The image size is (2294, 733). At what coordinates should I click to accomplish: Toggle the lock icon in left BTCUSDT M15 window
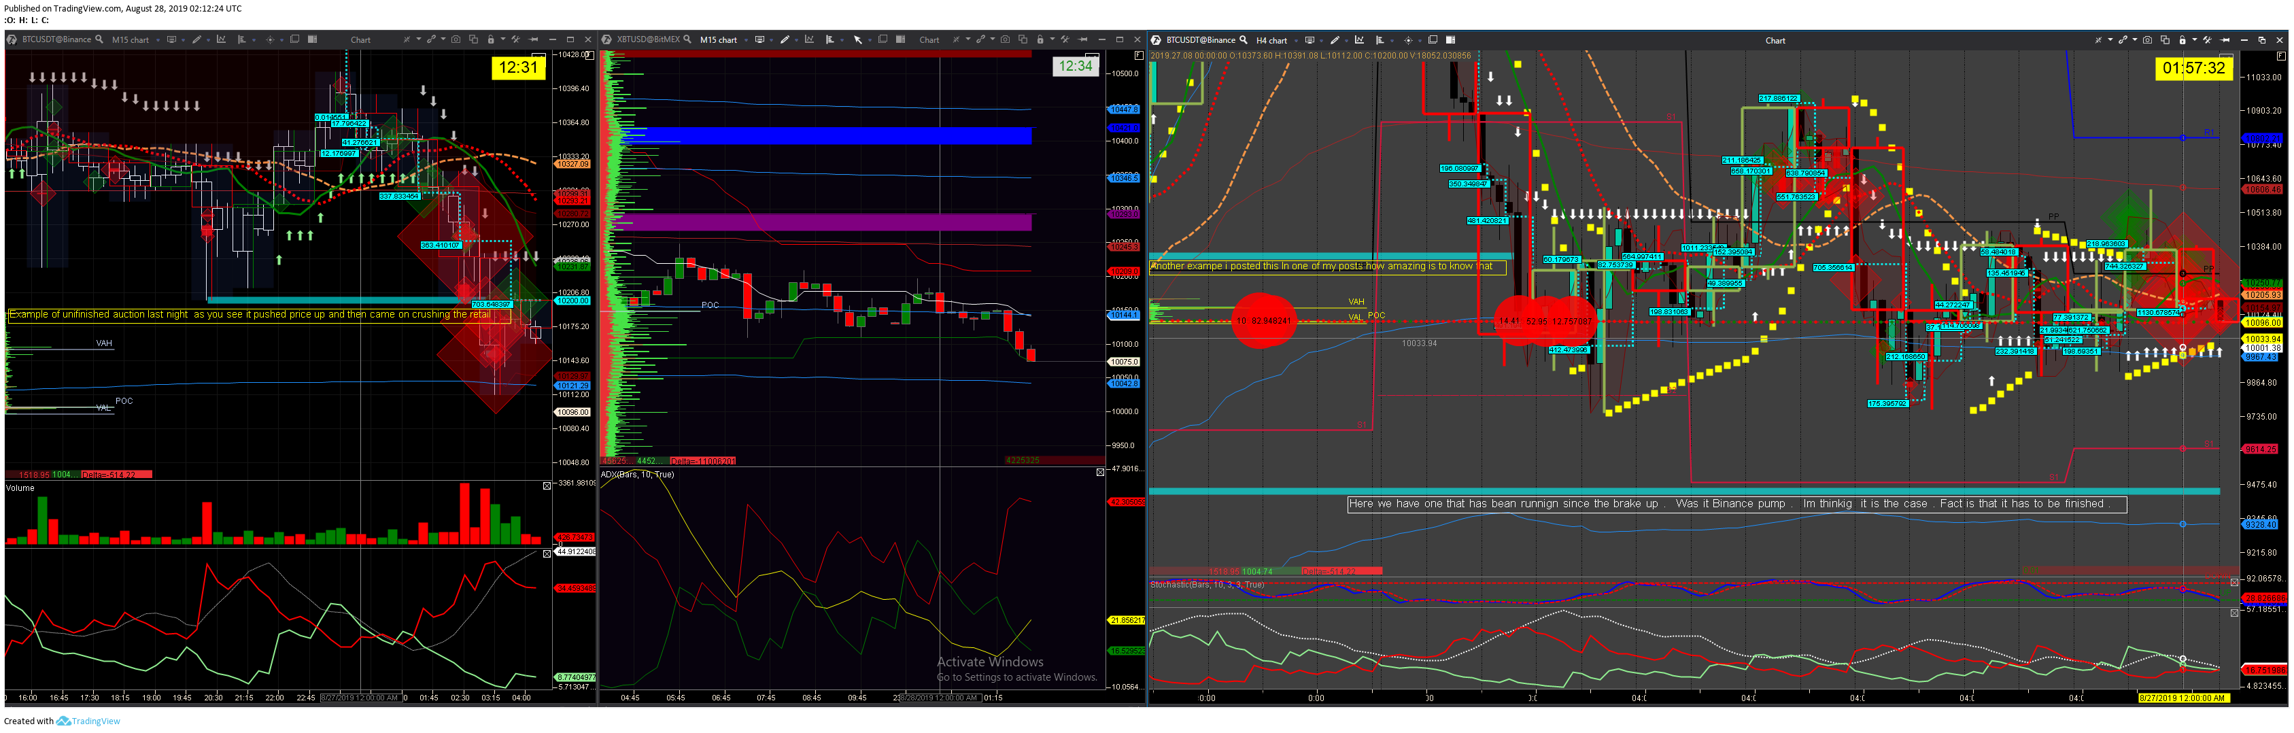click(x=491, y=39)
